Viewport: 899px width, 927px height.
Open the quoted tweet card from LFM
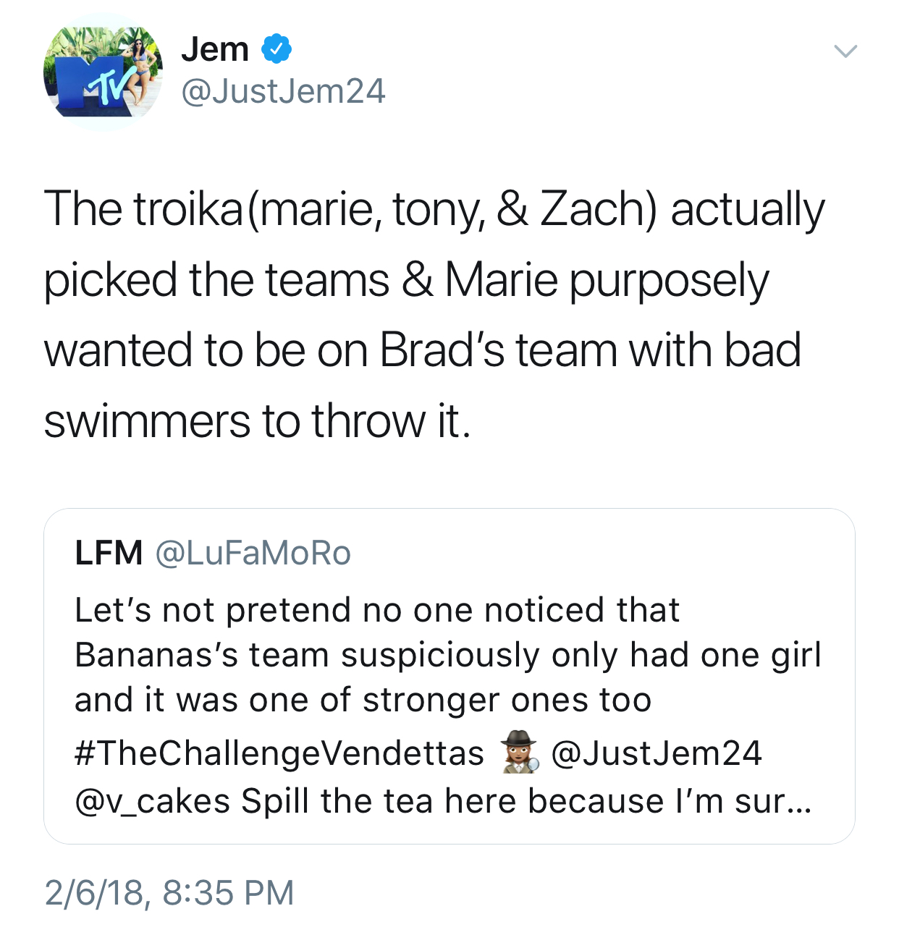[449, 676]
